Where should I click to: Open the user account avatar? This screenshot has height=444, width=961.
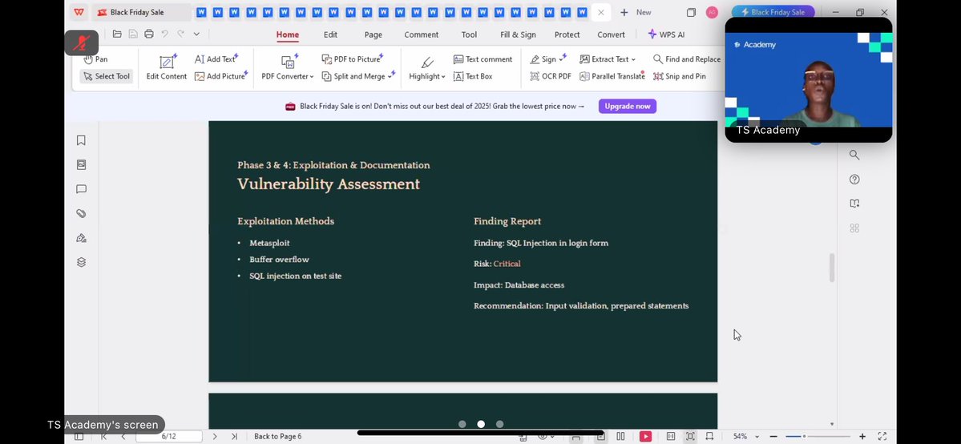(x=712, y=12)
